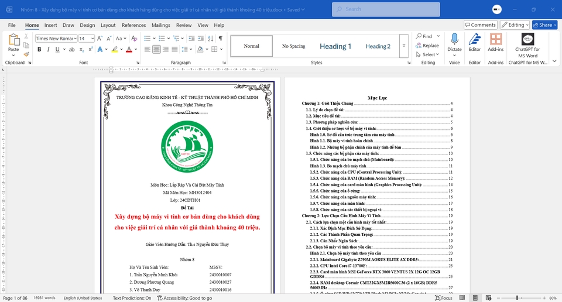Image resolution: width=562 pixels, height=302 pixels.
Task: Decrease paragraph indent
Action: (x=192, y=38)
